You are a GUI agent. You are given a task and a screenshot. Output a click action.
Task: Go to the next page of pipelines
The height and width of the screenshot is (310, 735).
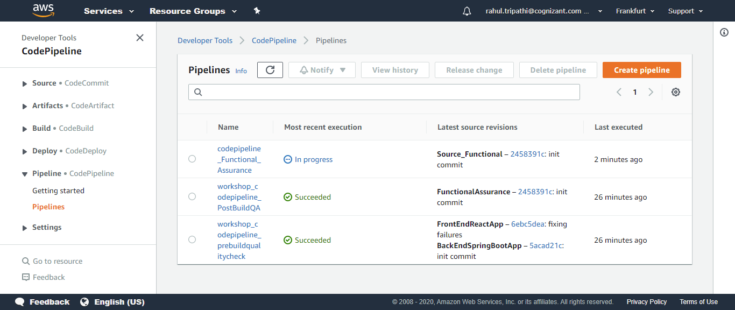point(651,92)
